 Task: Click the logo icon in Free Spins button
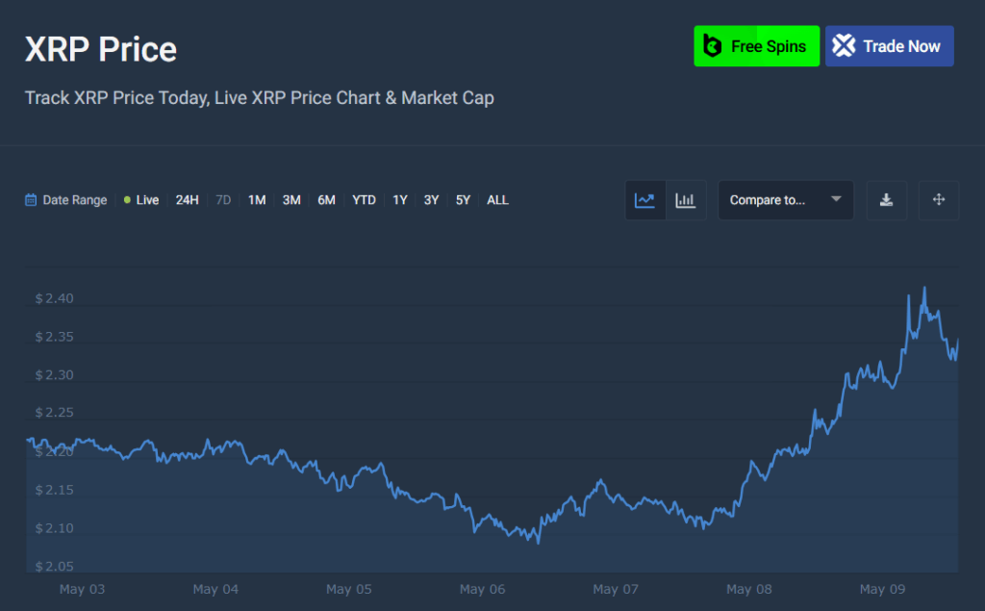click(713, 46)
